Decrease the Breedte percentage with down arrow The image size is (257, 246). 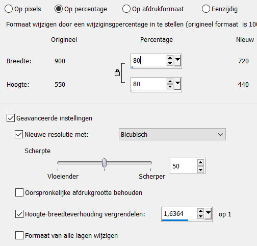click(x=170, y=63)
